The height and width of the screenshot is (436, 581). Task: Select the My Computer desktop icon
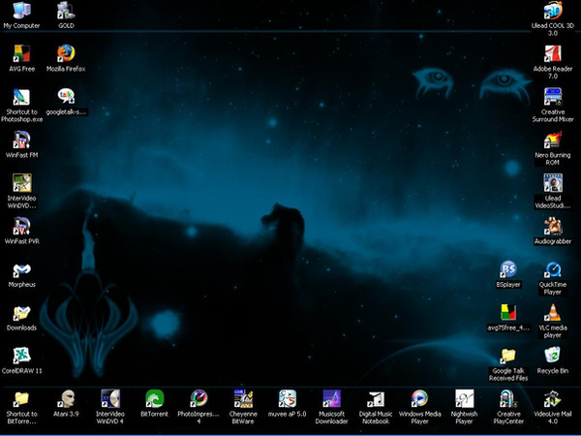click(x=21, y=12)
